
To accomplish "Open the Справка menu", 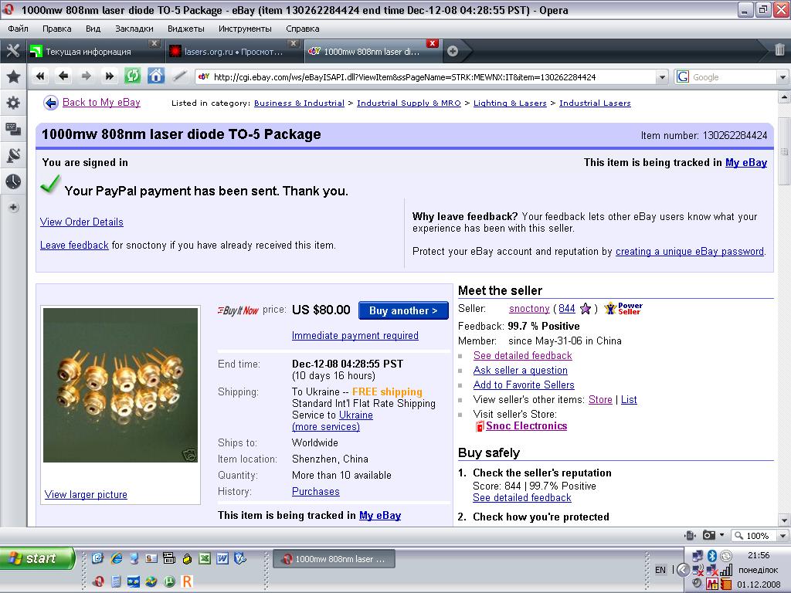I will point(303,29).
